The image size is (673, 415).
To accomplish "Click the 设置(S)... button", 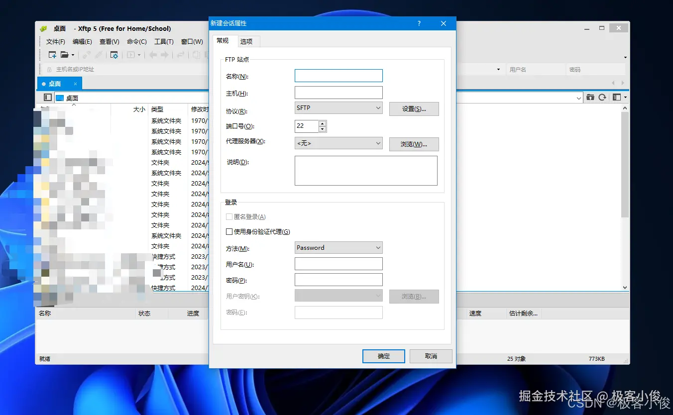I will coord(414,109).
